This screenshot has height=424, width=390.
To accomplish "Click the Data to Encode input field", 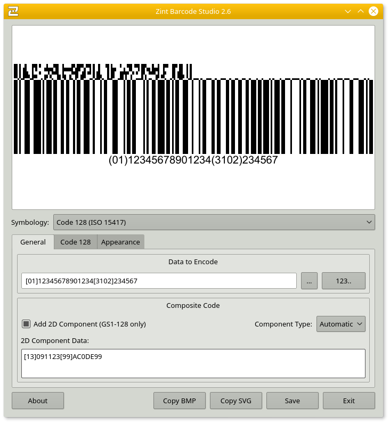I will click(159, 281).
